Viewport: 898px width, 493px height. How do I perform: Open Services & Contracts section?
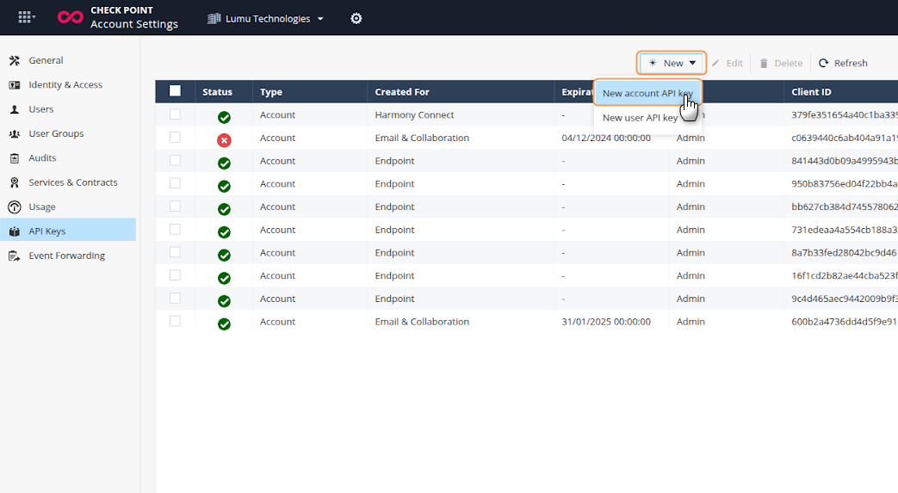(x=72, y=182)
